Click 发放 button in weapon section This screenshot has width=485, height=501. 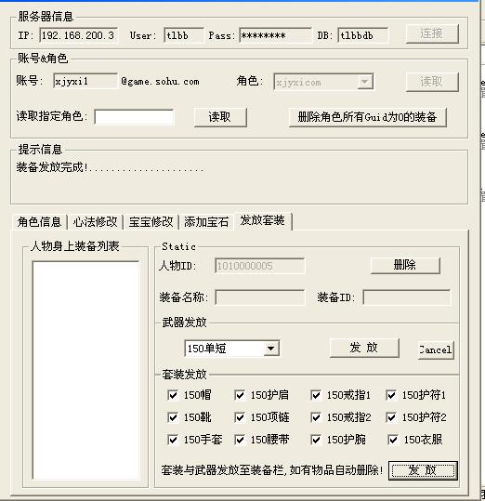pos(364,348)
